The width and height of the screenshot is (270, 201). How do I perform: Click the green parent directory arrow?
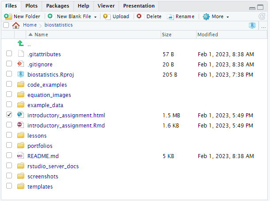point(20,43)
